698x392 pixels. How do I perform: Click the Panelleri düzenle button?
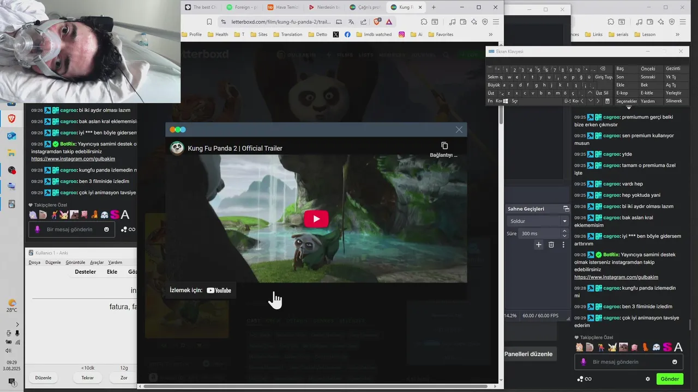tap(528, 354)
